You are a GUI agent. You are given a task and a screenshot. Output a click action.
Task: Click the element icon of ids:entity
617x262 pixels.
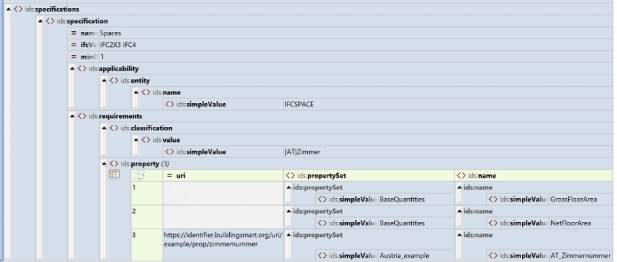[113, 81]
